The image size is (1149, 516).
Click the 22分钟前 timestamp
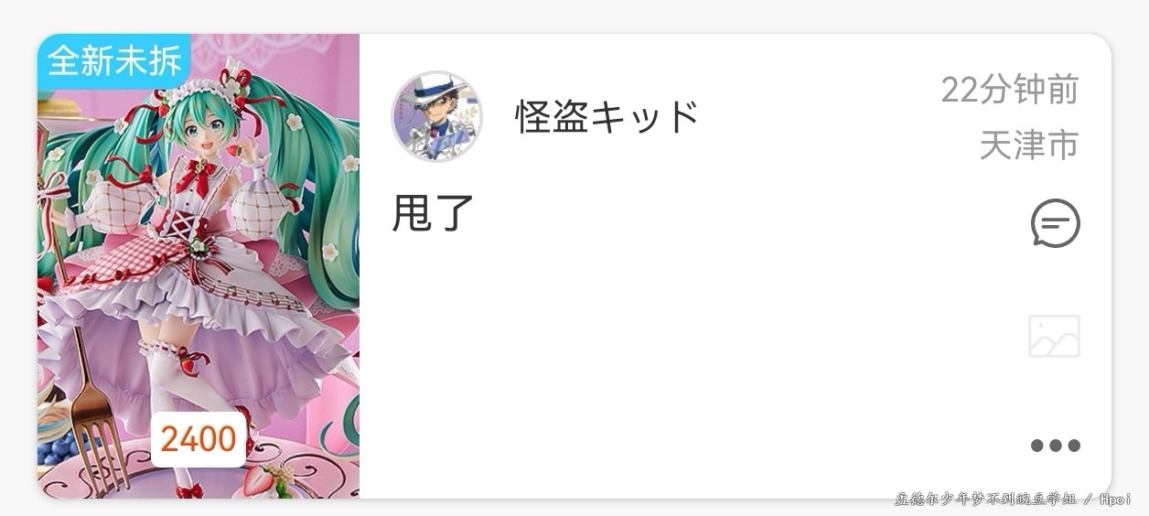pyautogui.click(x=1010, y=90)
